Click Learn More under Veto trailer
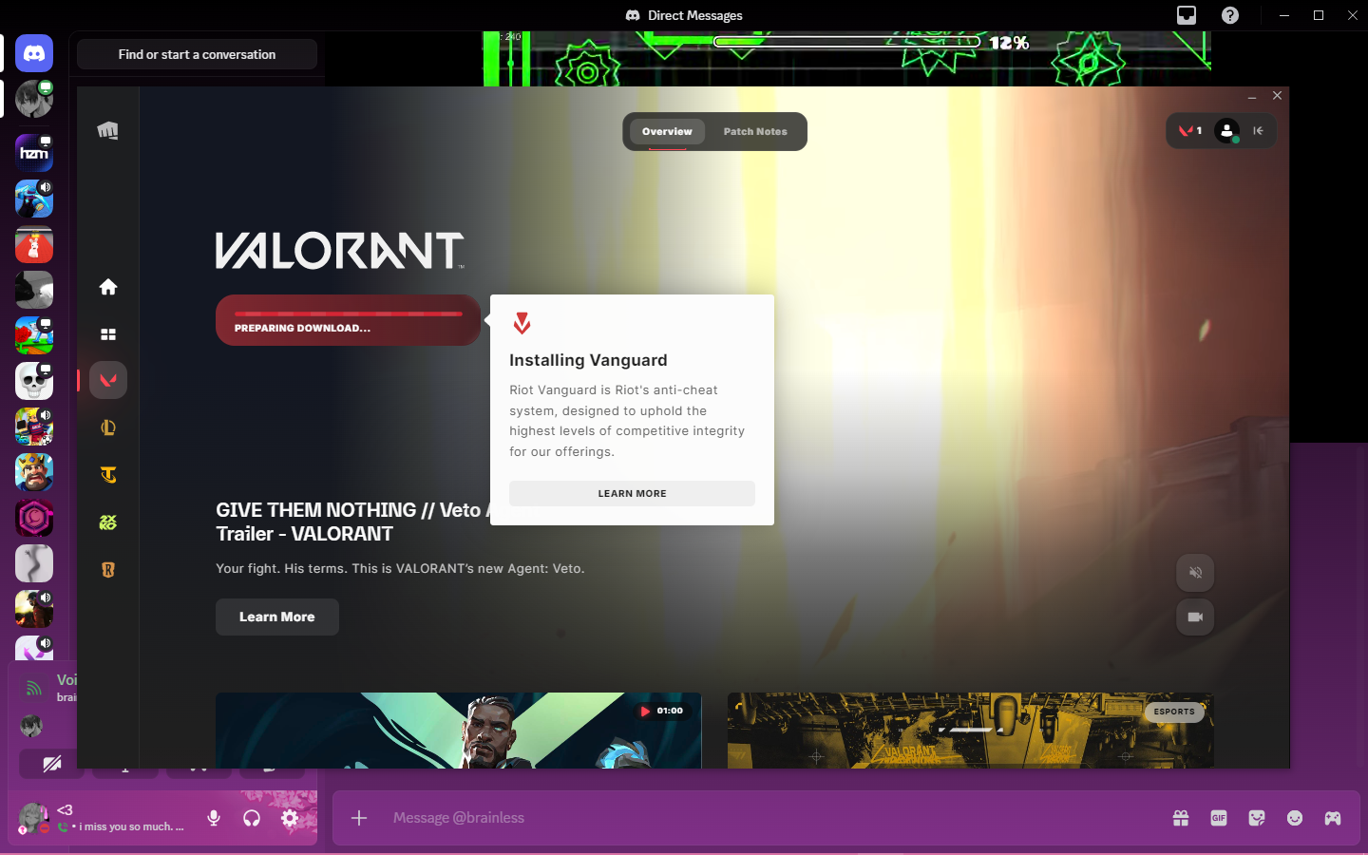 pos(277,617)
